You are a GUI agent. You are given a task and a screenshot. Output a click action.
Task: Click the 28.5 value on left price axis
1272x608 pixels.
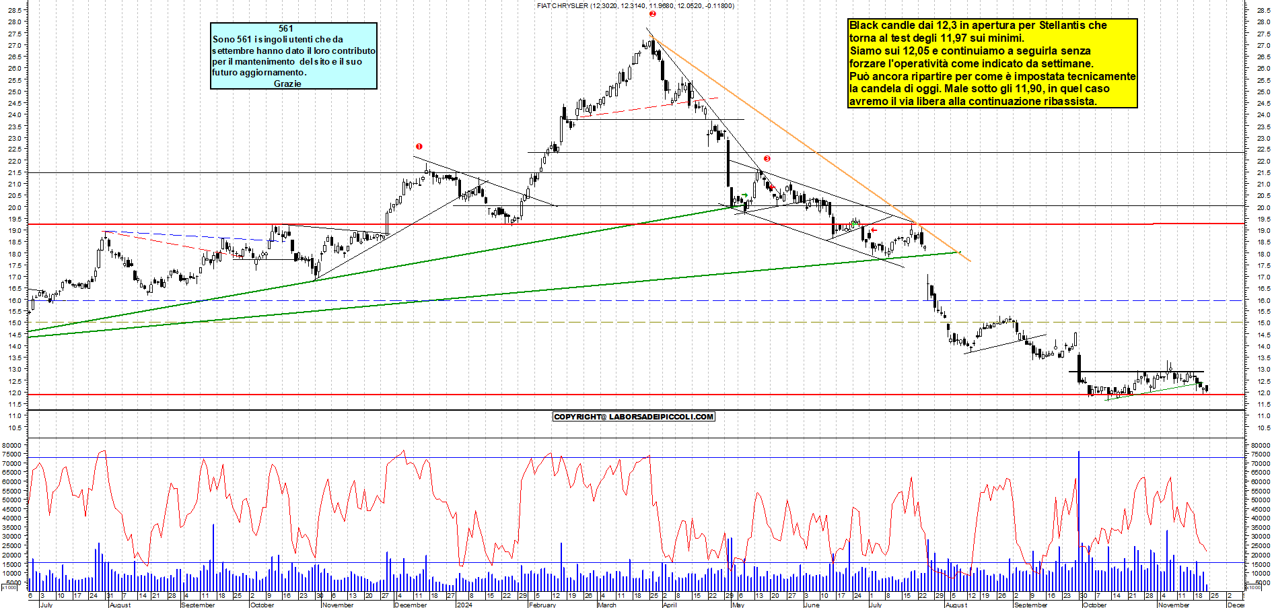tap(14, 10)
